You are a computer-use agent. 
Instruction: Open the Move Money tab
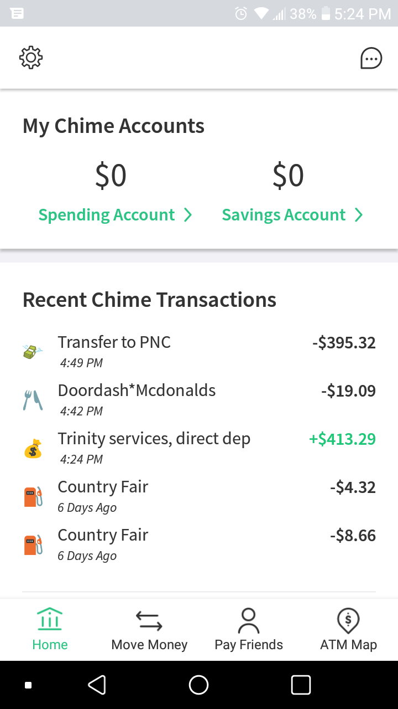[149, 630]
